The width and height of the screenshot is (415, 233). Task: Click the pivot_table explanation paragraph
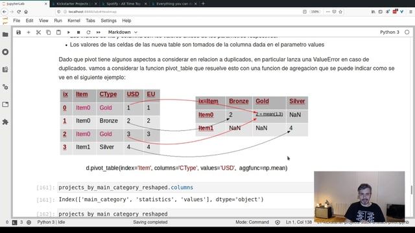point(226,69)
